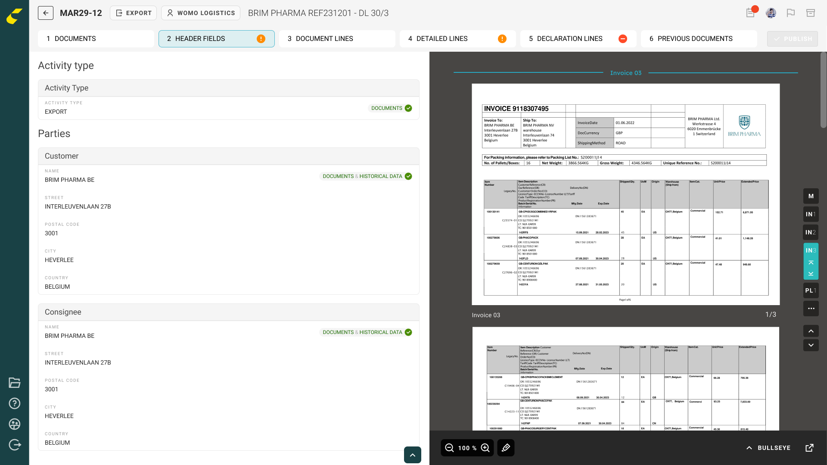Activate the annotation pen tool

[x=506, y=448]
